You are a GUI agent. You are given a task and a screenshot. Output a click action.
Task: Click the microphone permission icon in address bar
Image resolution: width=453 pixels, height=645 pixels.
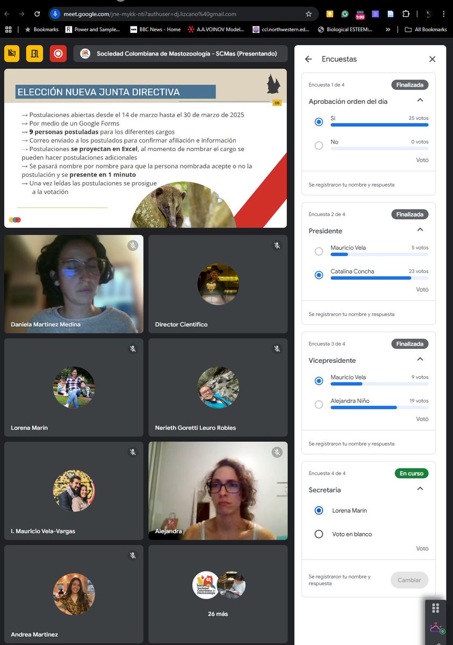pos(55,14)
